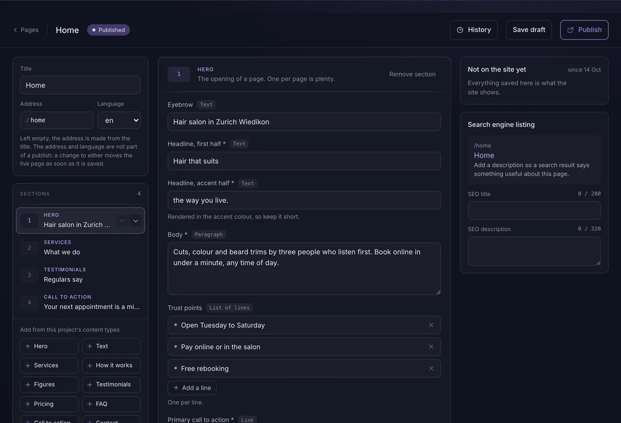Add a Hero section from content types
Viewport: 621px width, 423px height.
click(x=49, y=346)
